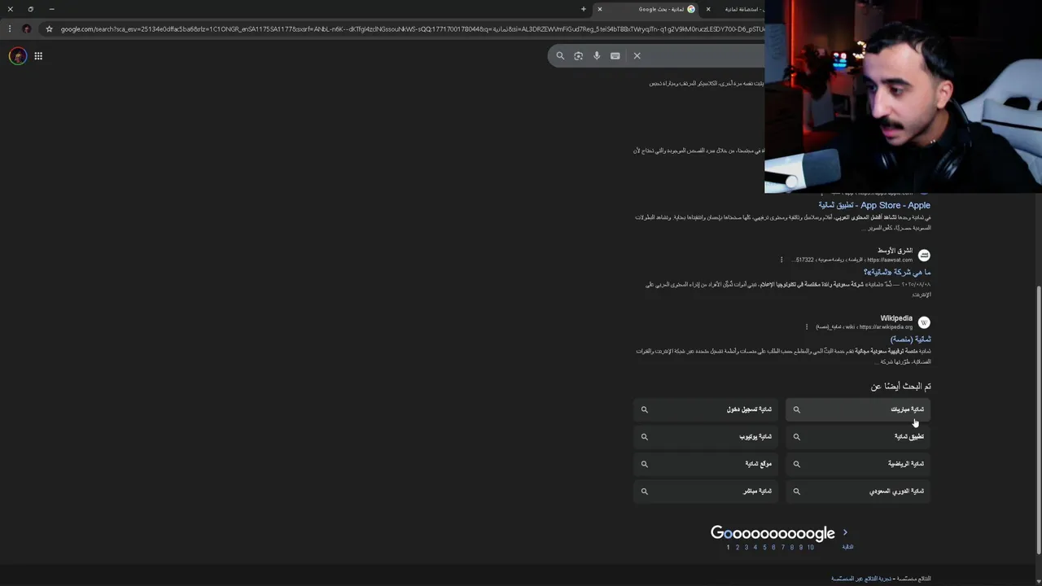
Task: Search related term "تطبيق ثمانية"
Action: pyautogui.click(x=858, y=436)
